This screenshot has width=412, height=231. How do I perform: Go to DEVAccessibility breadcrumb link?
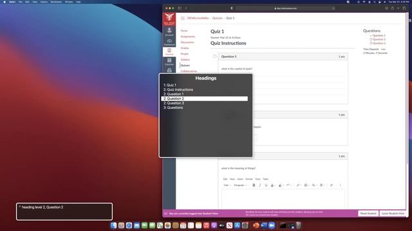click(x=198, y=18)
